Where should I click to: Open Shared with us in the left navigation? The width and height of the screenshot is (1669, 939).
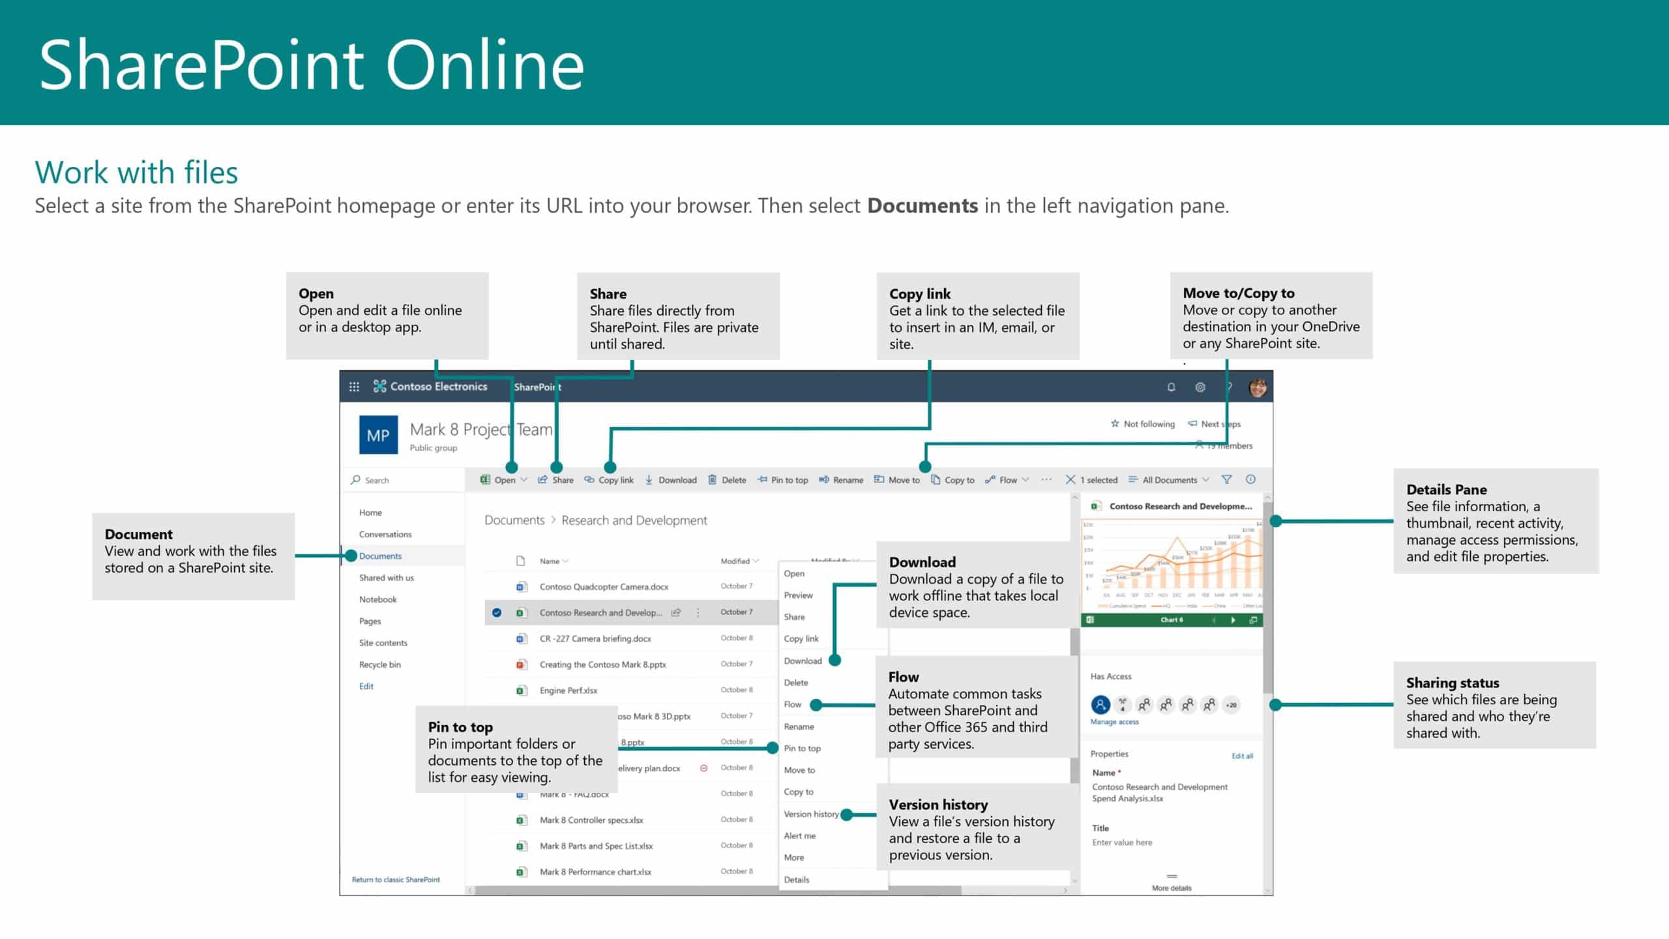[386, 578]
